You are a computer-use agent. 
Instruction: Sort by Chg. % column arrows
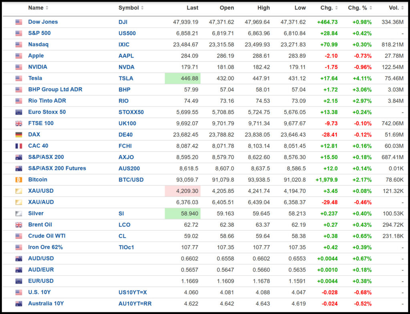coord(371,8)
